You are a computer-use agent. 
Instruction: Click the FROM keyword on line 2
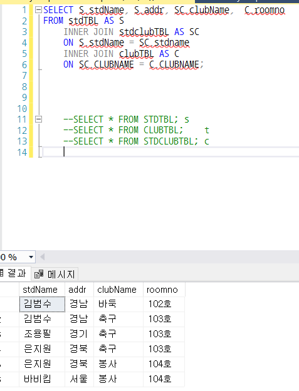53,21
